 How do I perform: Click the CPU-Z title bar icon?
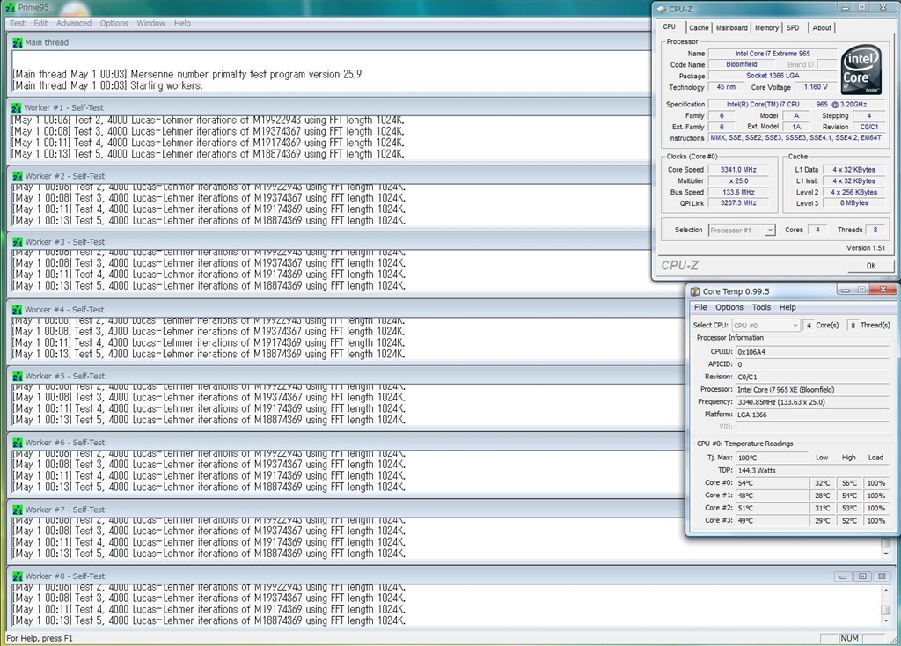click(661, 8)
